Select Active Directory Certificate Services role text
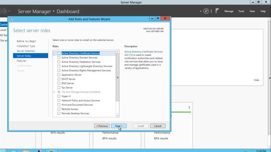The image size is (271, 152). point(80,53)
